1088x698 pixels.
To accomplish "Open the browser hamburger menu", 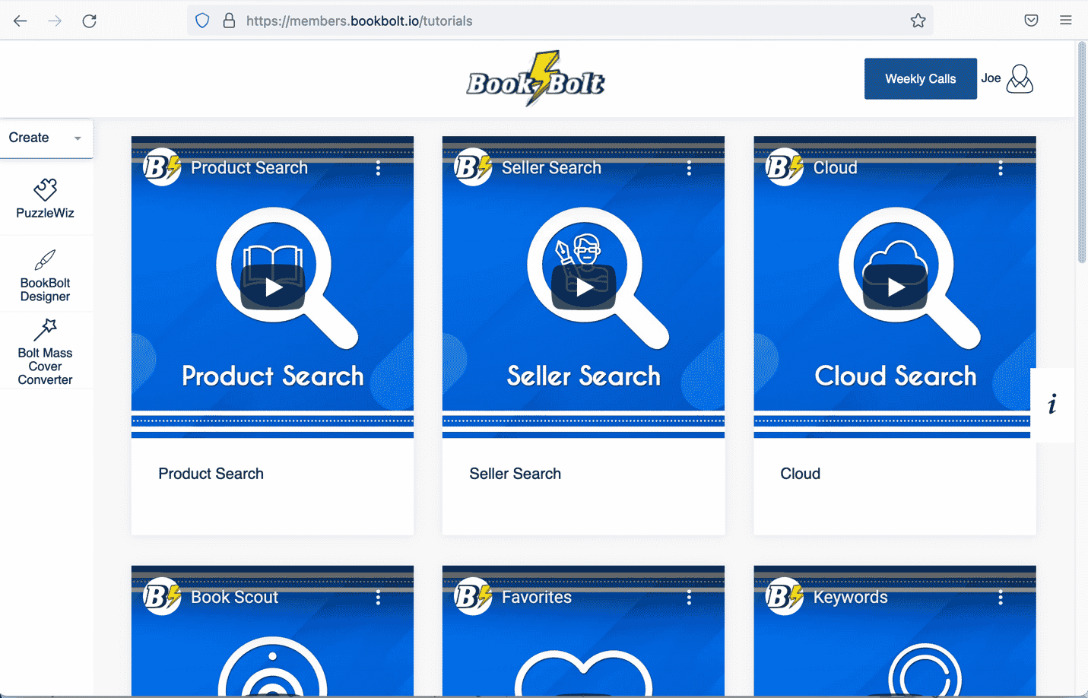I will (x=1066, y=21).
